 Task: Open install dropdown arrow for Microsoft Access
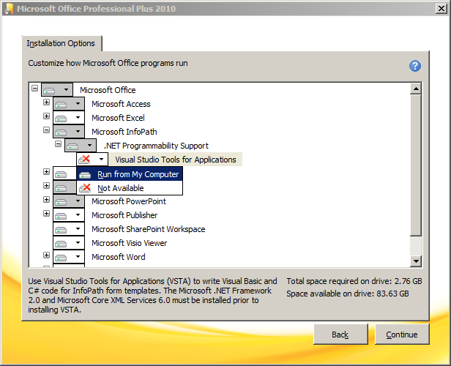pyautogui.click(x=78, y=103)
